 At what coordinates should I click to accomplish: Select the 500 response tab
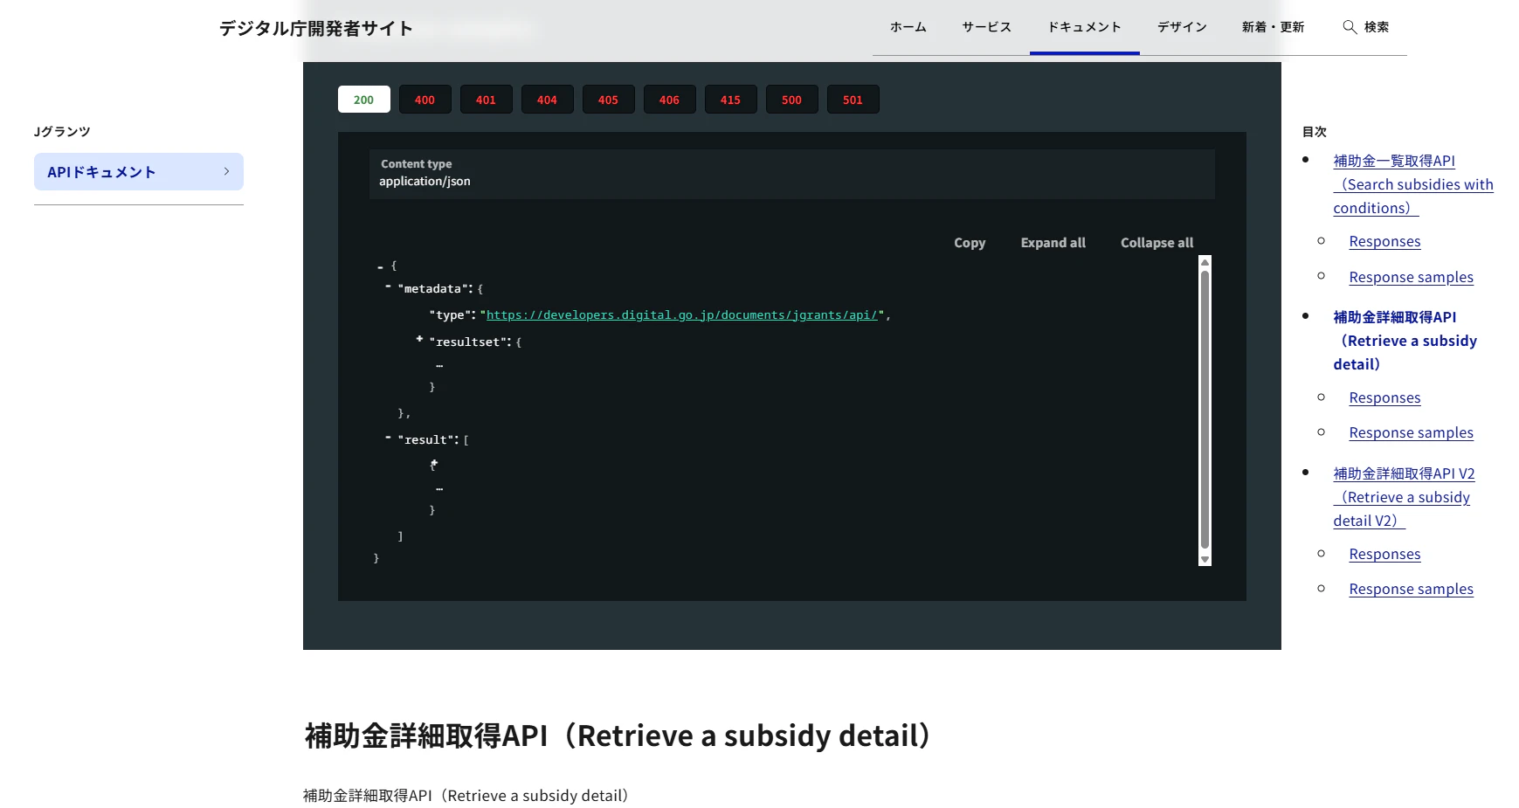click(792, 100)
